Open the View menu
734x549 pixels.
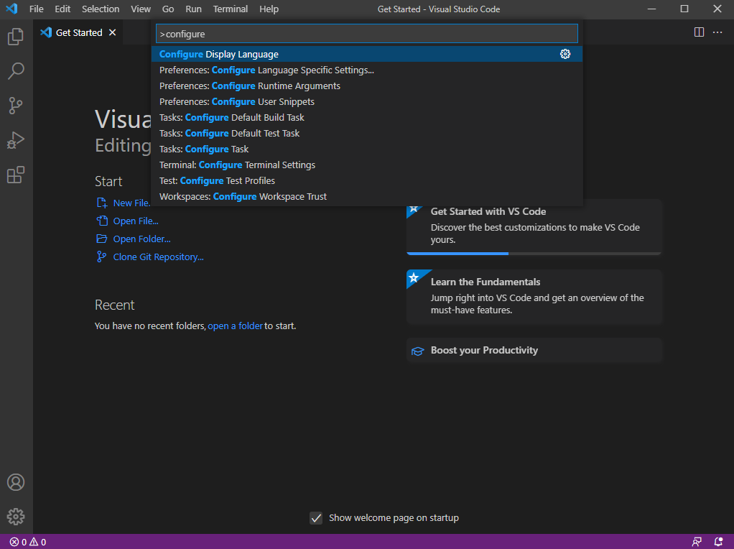tap(141, 9)
